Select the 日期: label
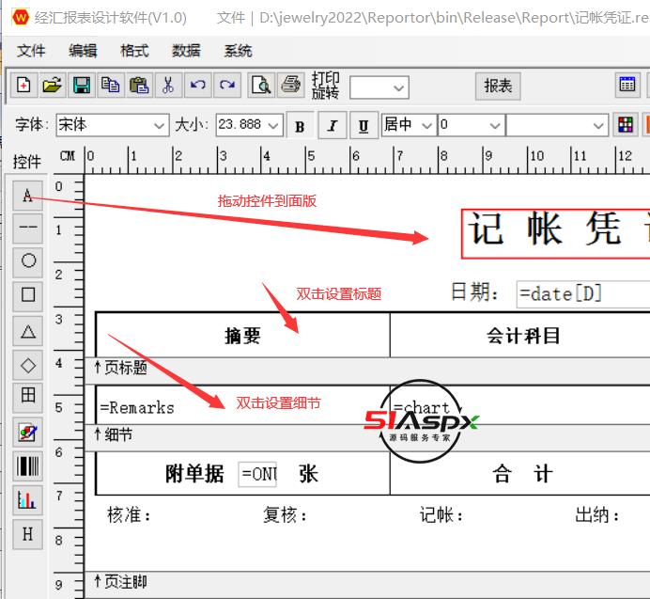This screenshot has width=650, height=599. [x=474, y=292]
